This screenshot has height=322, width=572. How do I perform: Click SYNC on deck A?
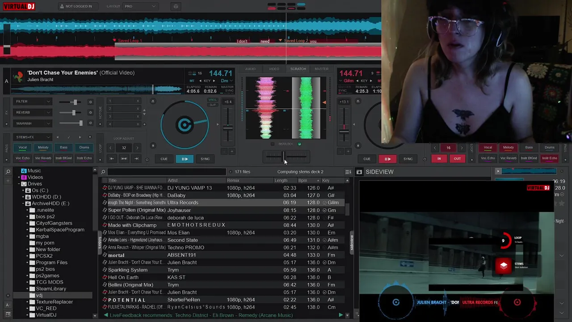(205, 159)
